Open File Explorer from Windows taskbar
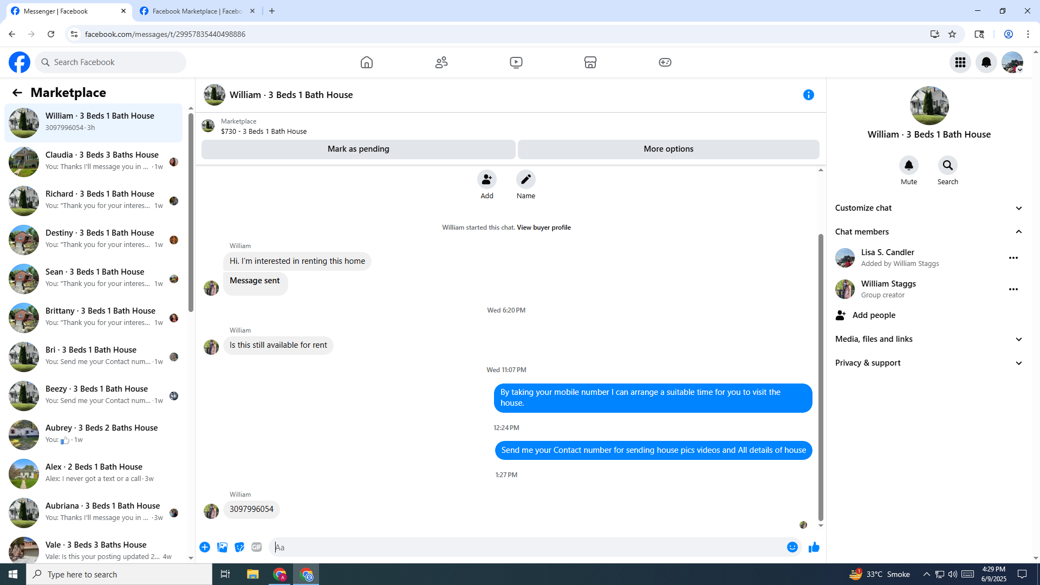1040x585 pixels. click(252, 574)
